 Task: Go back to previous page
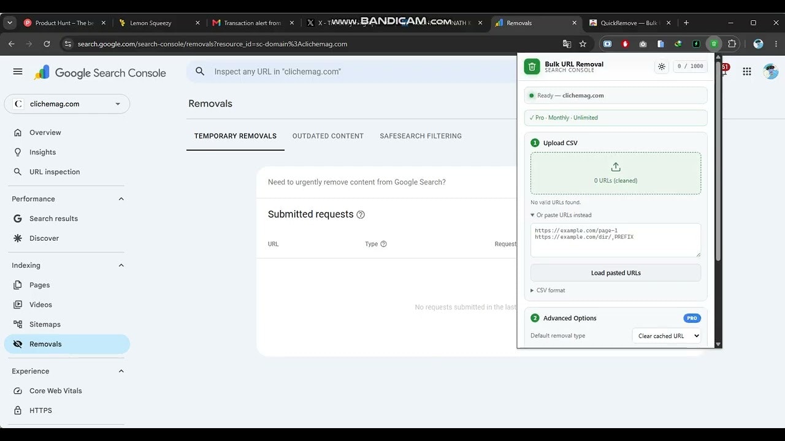click(11, 44)
